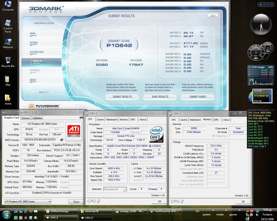Screen dimensions: 277x221
Task: Click the CPU Usage multi-core gadget
Action: (x=261, y=75)
